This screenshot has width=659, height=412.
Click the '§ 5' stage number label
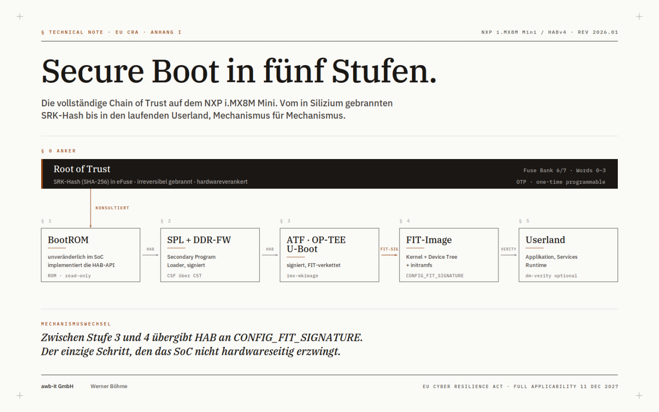[x=524, y=221]
